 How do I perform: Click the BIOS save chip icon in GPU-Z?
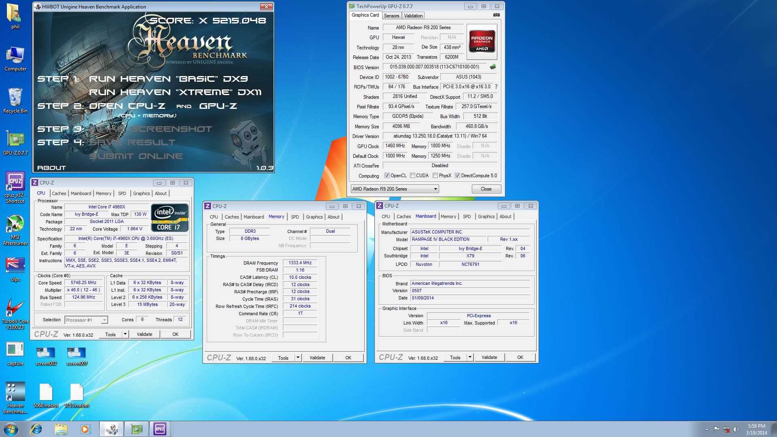coord(493,67)
